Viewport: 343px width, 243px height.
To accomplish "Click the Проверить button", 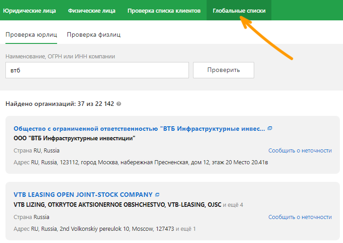I will [223, 70].
